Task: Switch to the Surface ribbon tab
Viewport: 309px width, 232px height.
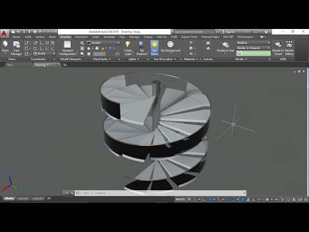Action: (40, 37)
